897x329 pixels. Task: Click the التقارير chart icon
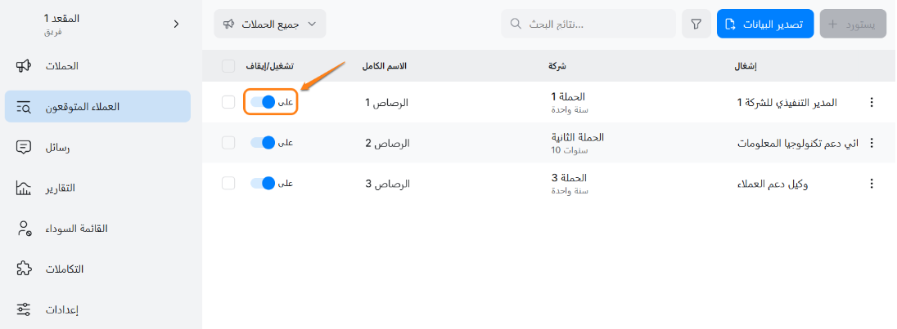pos(24,188)
